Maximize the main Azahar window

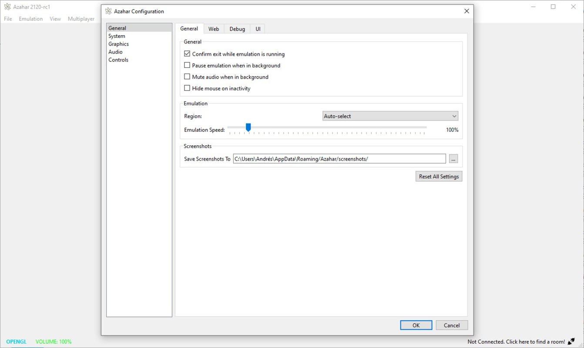(x=553, y=7)
